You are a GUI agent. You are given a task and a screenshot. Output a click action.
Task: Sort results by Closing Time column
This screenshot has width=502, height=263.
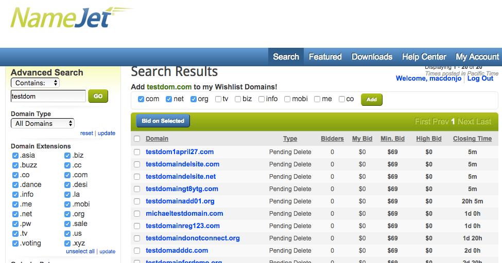(x=472, y=139)
